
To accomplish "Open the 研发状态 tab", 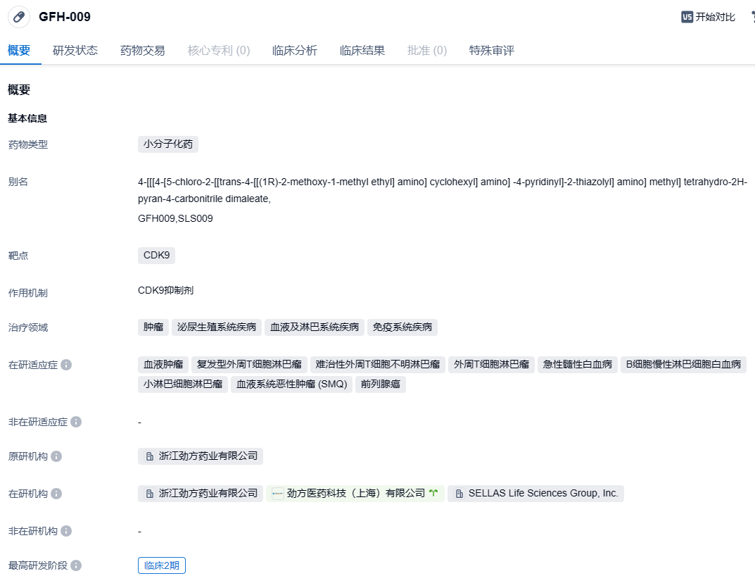I will click(x=75, y=51).
